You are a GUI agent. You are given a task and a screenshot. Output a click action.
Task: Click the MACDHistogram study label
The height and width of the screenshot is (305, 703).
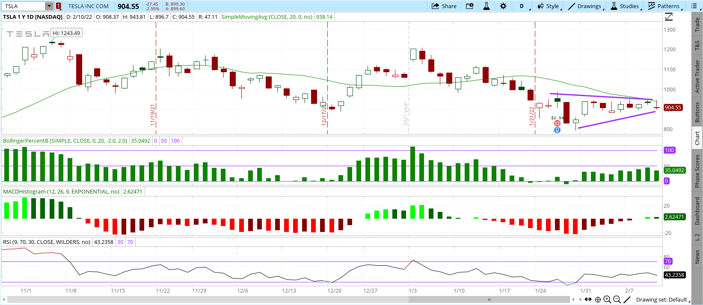[61, 191]
